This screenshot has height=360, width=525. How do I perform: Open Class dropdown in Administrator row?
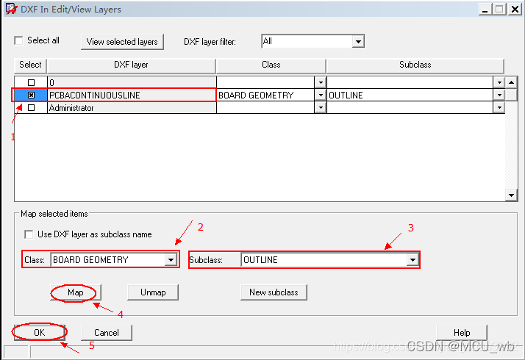point(321,108)
